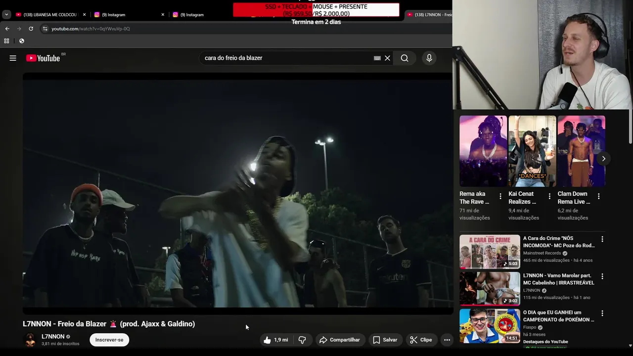Reload the page
The height and width of the screenshot is (356, 633).
pos(31,29)
